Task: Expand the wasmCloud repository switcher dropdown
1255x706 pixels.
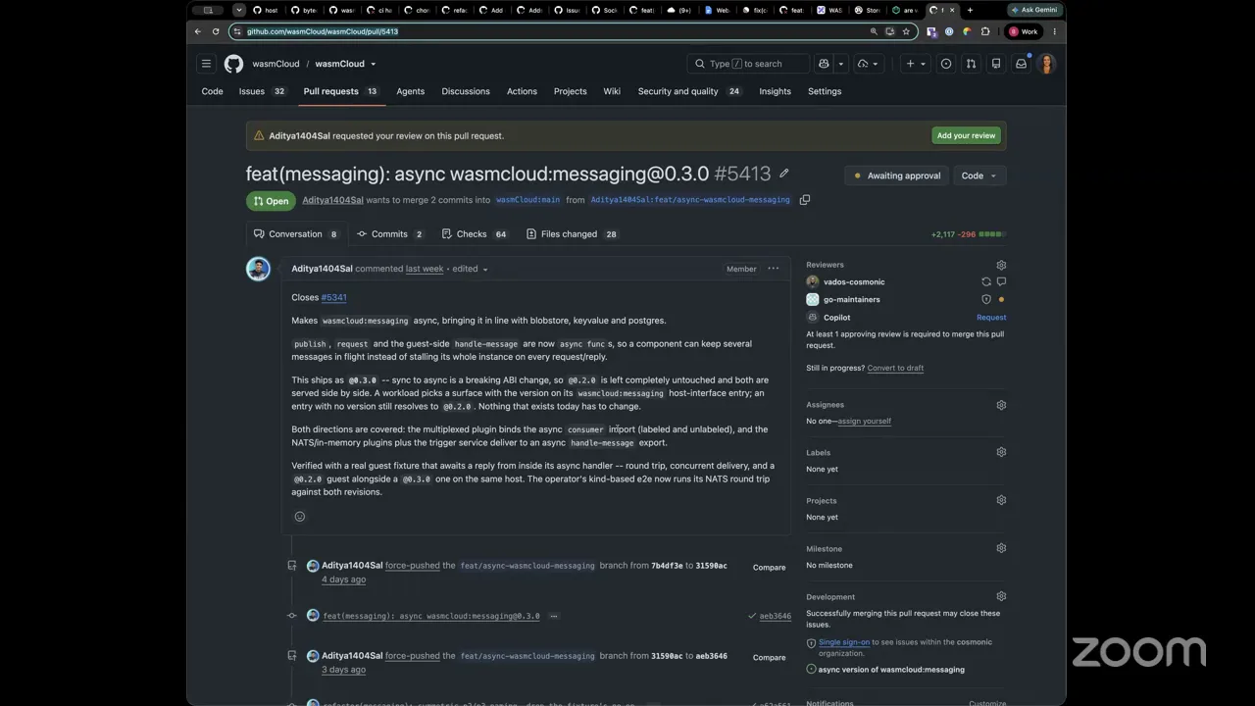Action: click(x=373, y=65)
